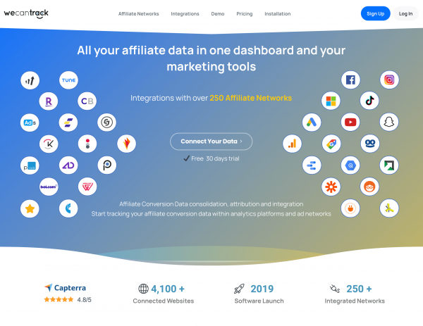The height and width of the screenshot is (326, 423).
Task: Click the Log In button
Action: [x=405, y=13]
